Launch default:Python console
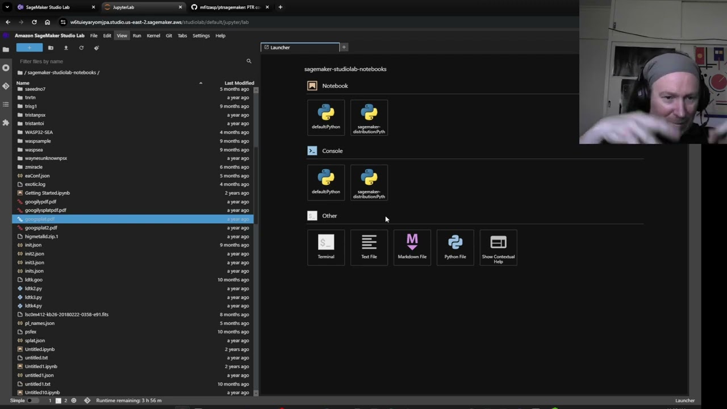727x409 pixels. click(326, 182)
